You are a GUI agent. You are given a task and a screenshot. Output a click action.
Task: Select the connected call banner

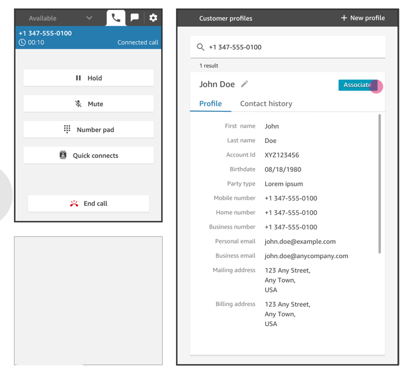[x=88, y=38]
